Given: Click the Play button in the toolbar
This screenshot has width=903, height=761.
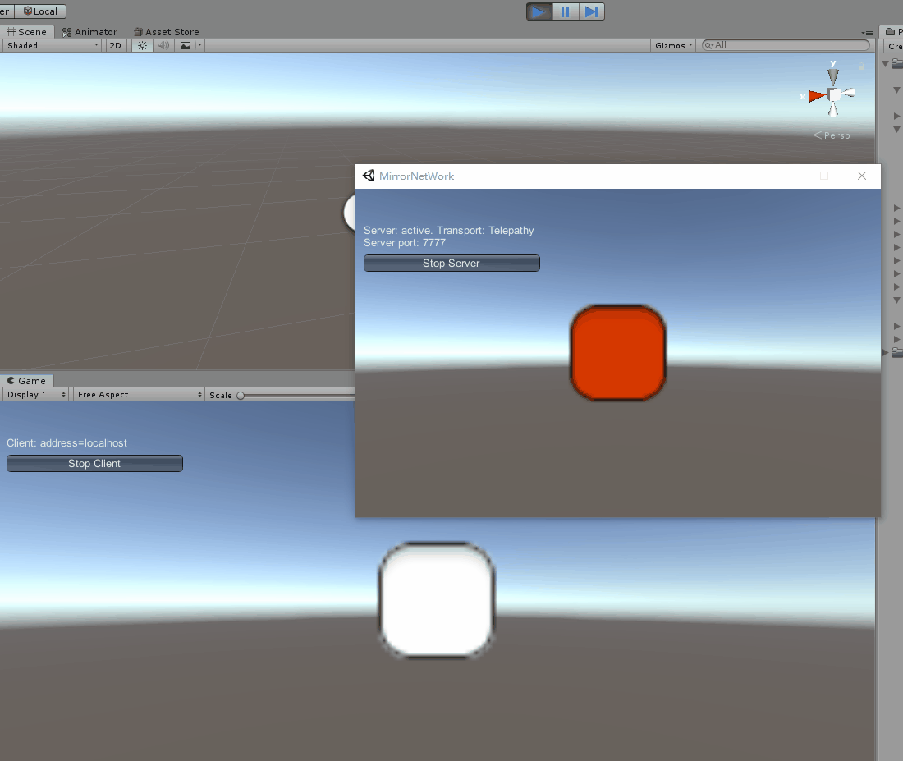Looking at the screenshot, I should pyautogui.click(x=539, y=11).
